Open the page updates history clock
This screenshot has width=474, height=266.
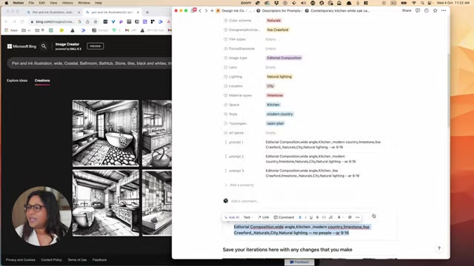pos(427,10)
